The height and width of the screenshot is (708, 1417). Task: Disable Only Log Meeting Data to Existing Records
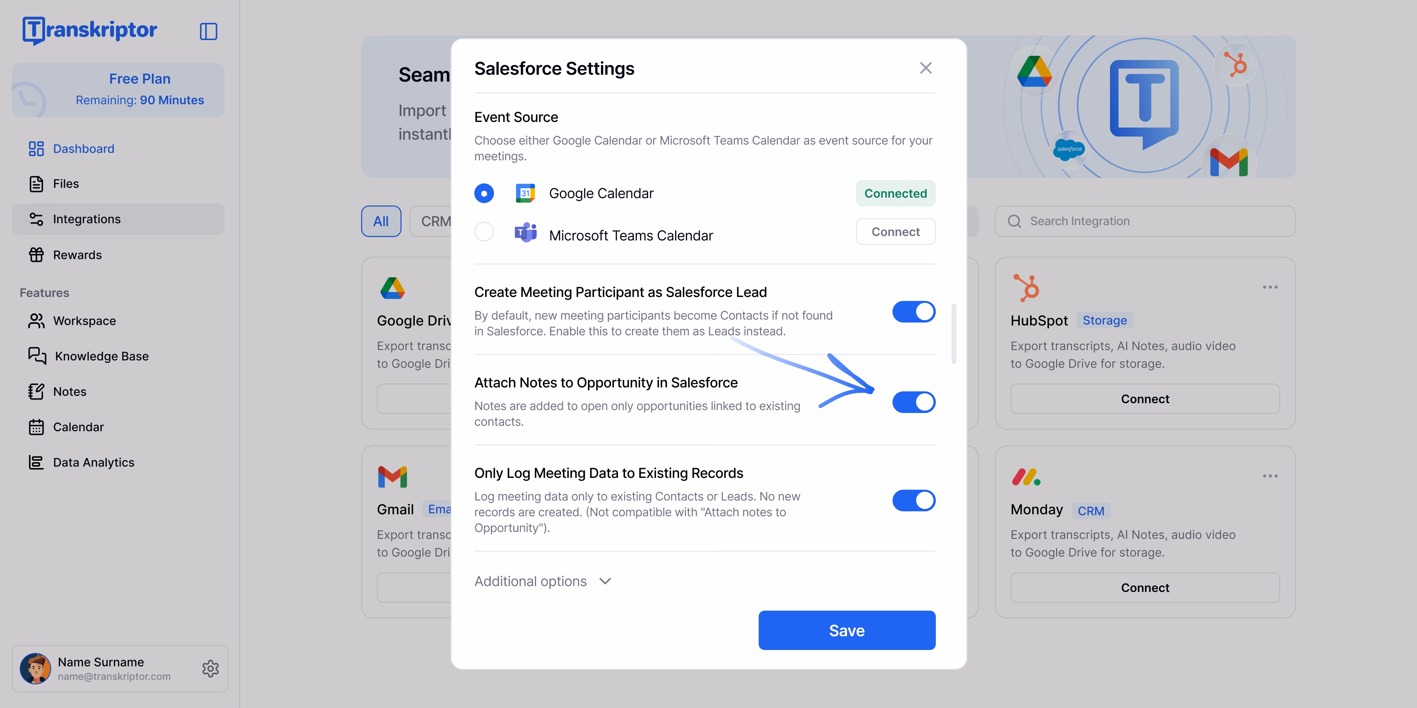click(914, 500)
